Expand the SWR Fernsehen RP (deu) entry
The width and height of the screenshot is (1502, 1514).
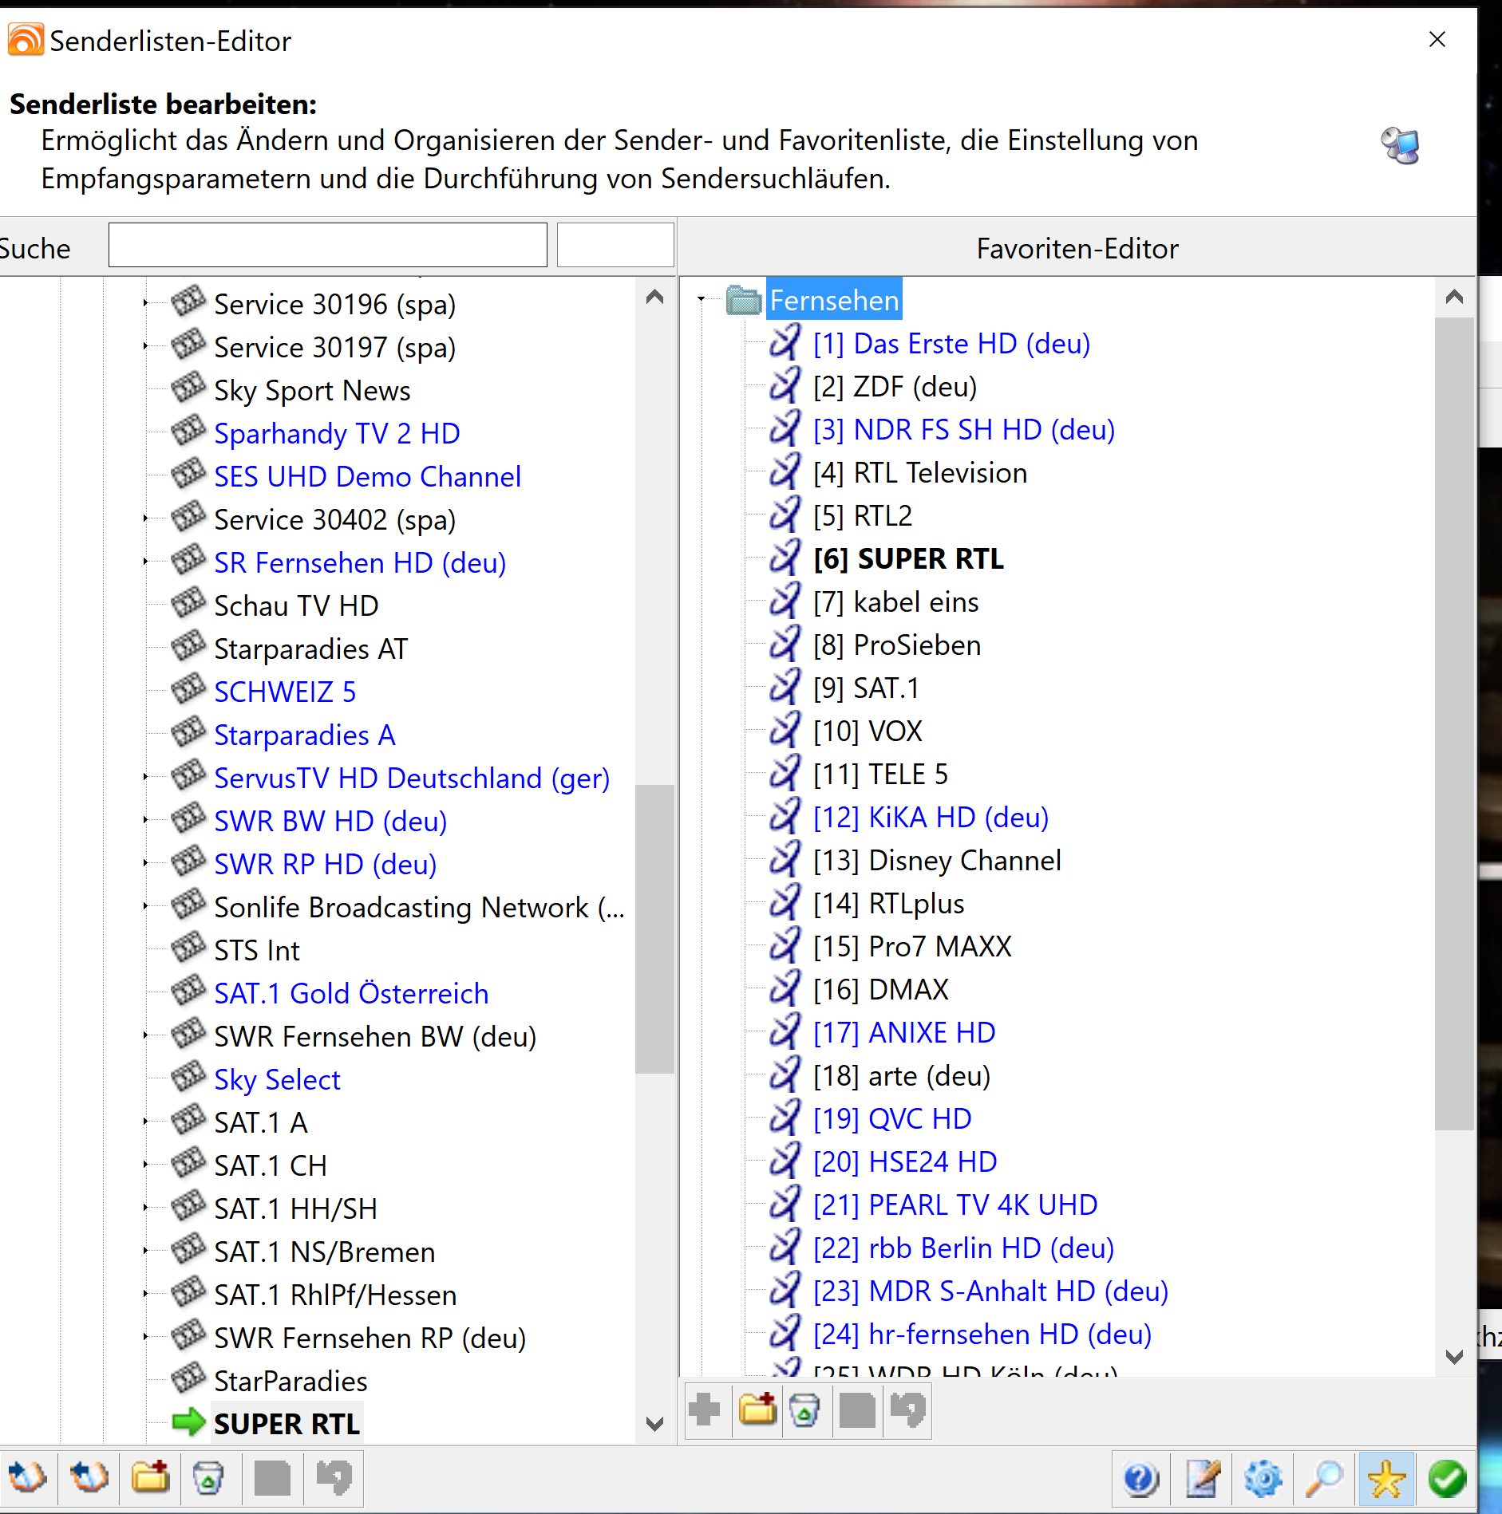(145, 1337)
